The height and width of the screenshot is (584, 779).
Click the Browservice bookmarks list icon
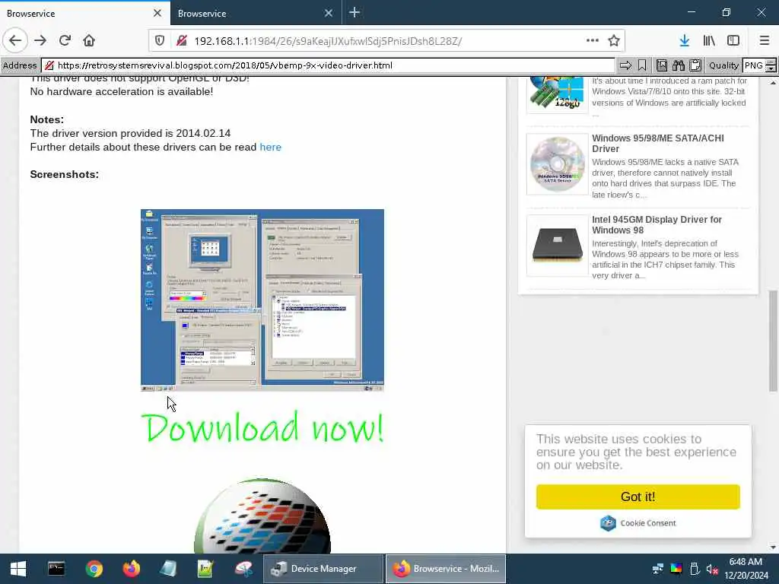[x=662, y=65]
